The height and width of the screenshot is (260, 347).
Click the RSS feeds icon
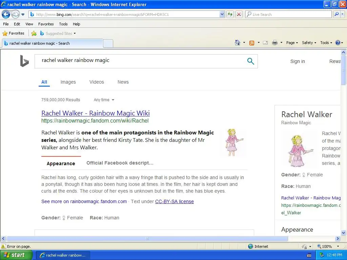pos(252,43)
